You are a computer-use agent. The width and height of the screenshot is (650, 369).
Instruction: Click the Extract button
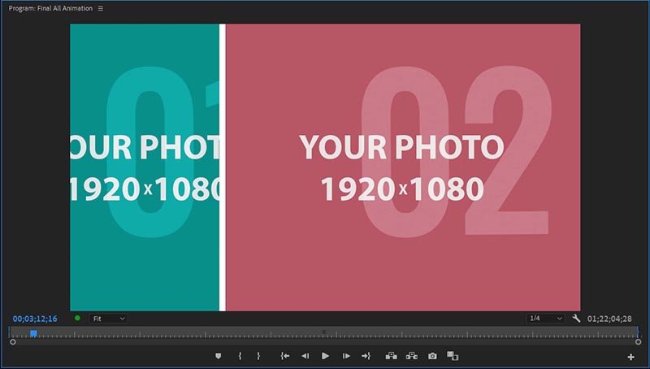tap(412, 356)
